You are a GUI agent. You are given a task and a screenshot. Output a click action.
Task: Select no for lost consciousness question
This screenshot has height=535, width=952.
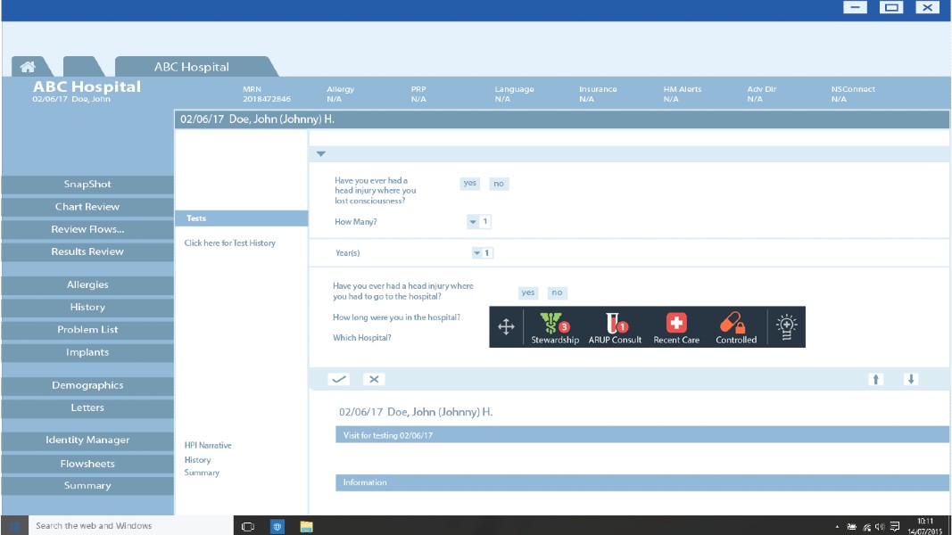pos(499,184)
